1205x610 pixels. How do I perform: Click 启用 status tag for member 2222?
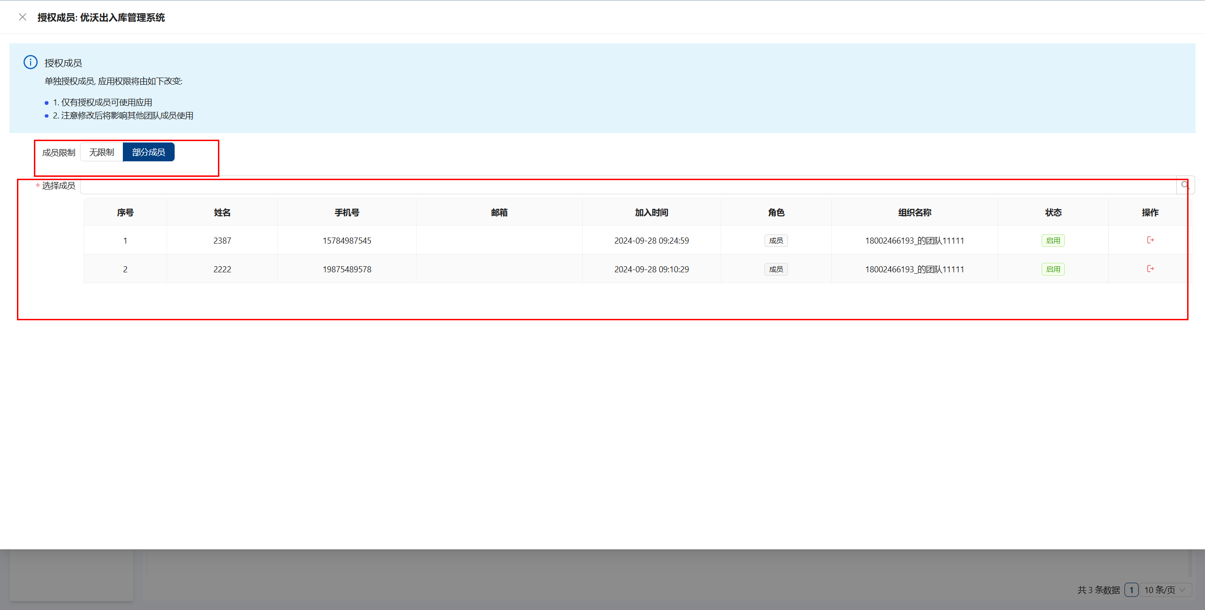click(x=1052, y=269)
